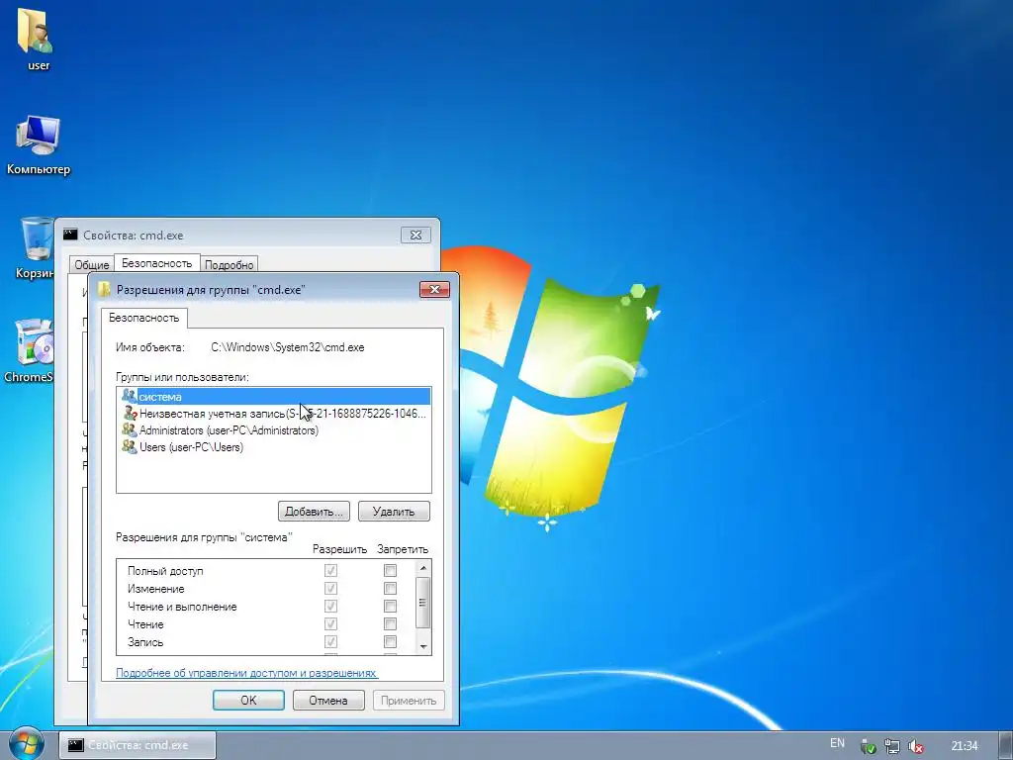
Task: Select Users (user-PC\Users) entry
Action: click(x=183, y=447)
